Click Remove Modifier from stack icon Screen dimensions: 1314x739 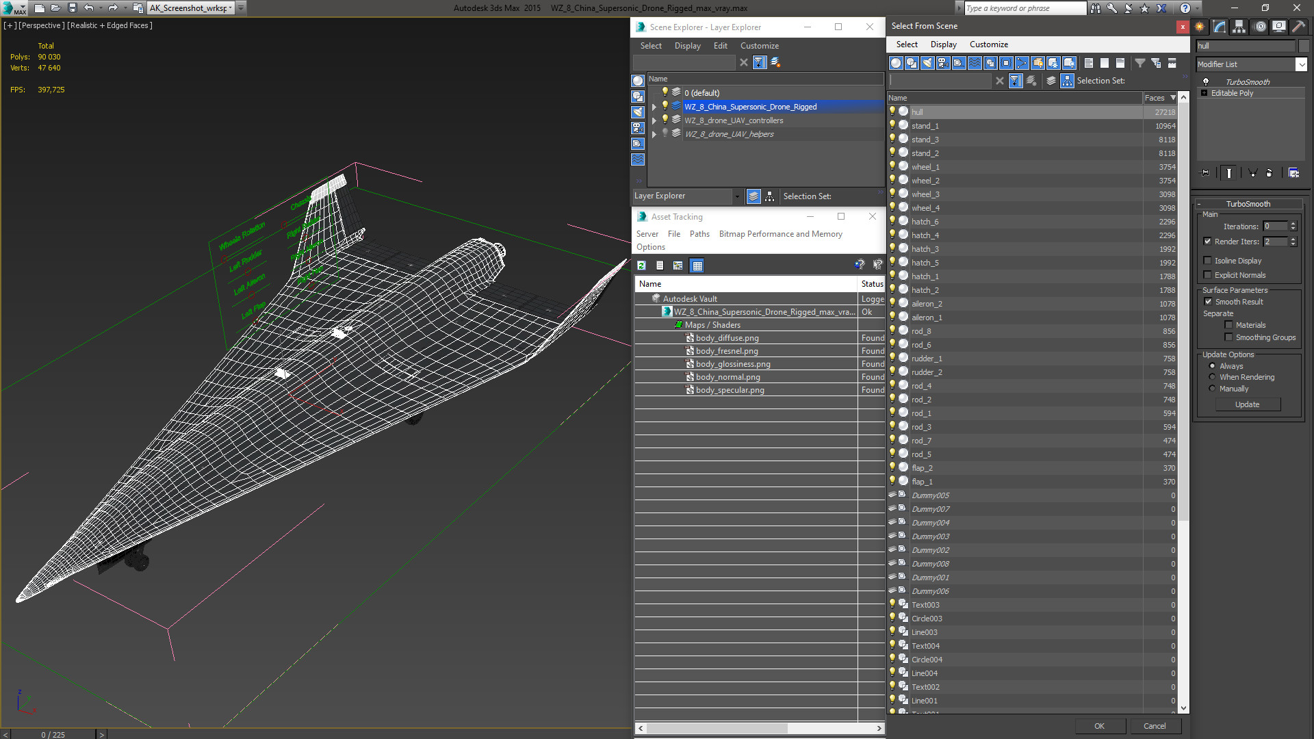click(1269, 173)
